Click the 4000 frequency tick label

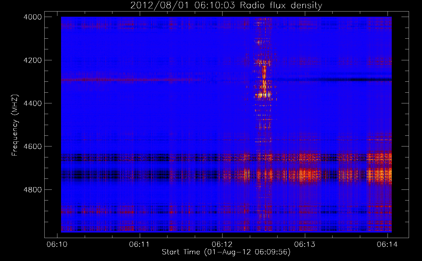pyautogui.click(x=33, y=17)
